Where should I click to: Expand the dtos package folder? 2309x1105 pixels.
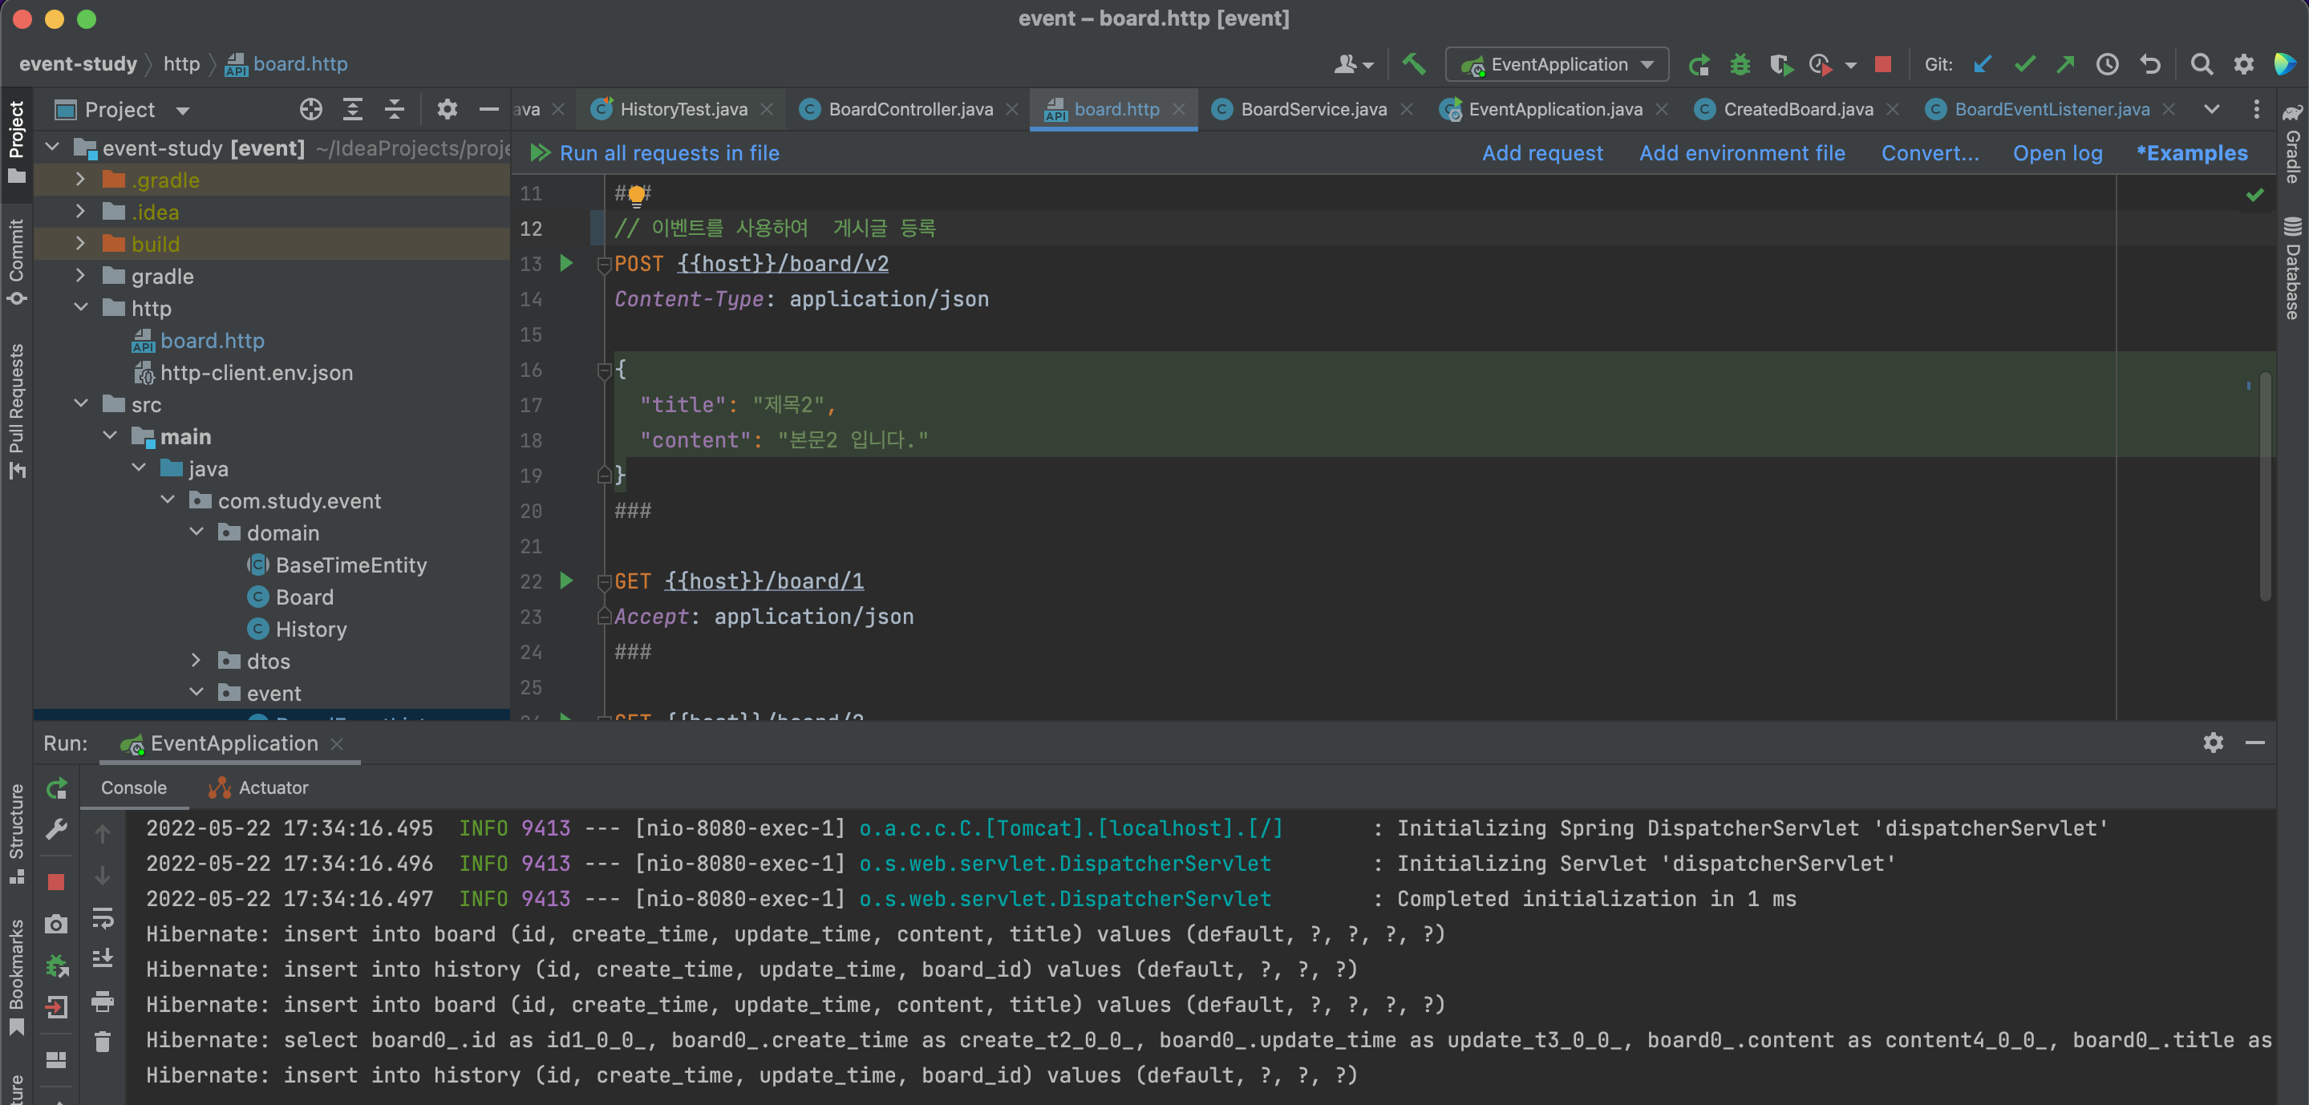(x=196, y=661)
